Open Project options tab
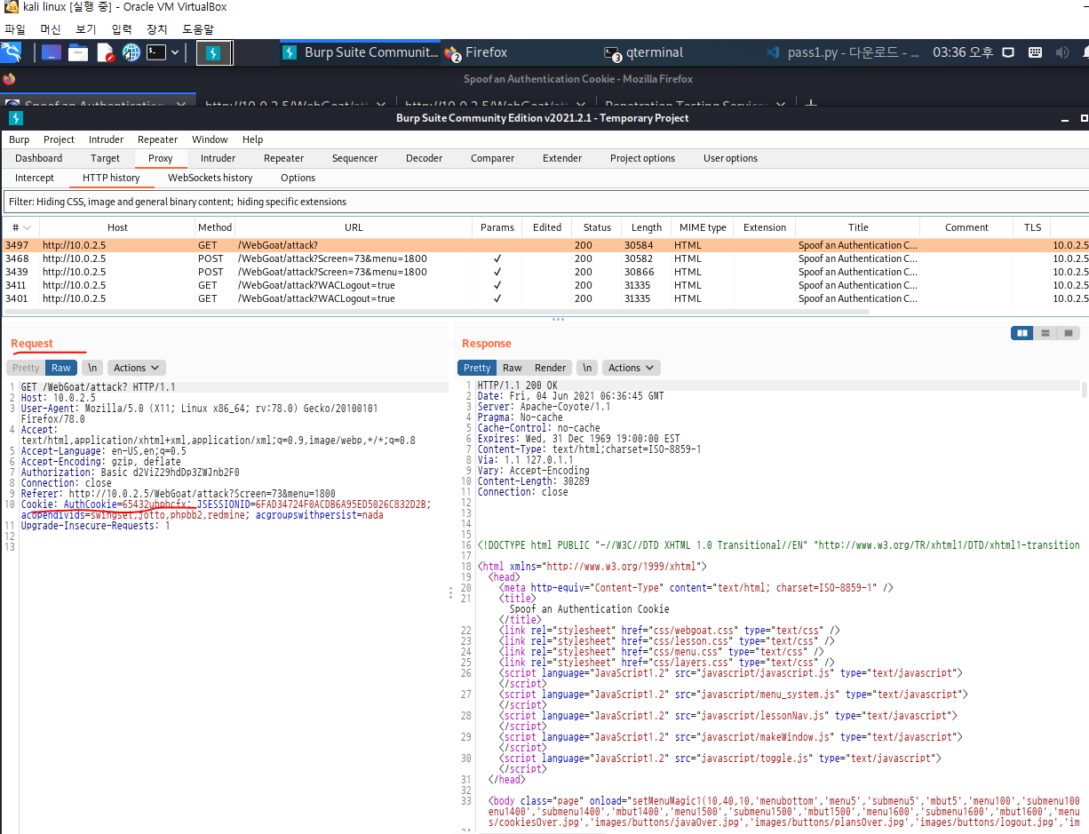 [642, 158]
